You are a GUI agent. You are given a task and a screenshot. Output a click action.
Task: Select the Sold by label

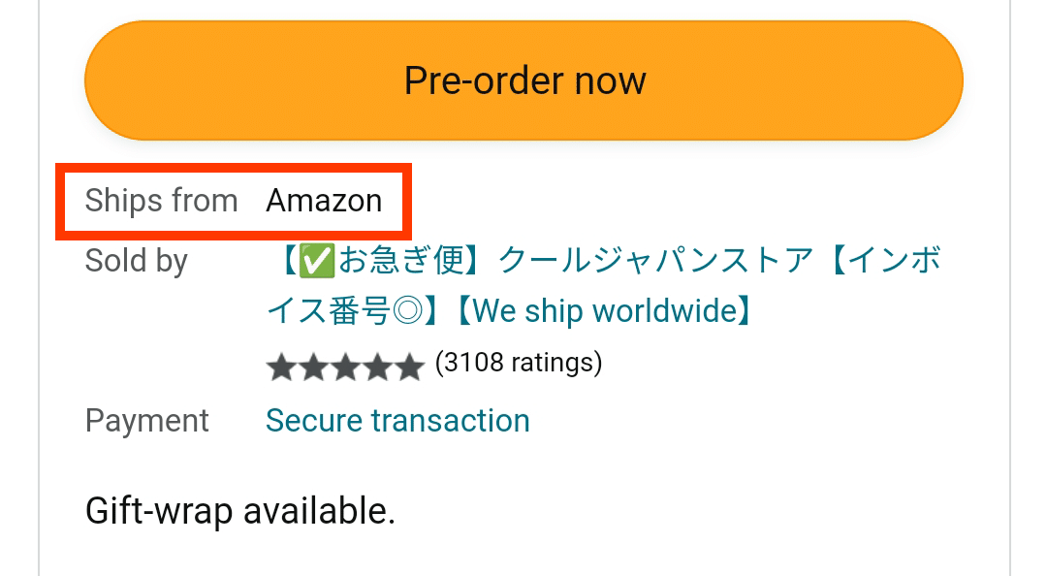[x=136, y=261]
